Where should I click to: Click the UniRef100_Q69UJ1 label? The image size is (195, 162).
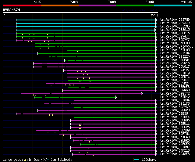click(175, 80)
